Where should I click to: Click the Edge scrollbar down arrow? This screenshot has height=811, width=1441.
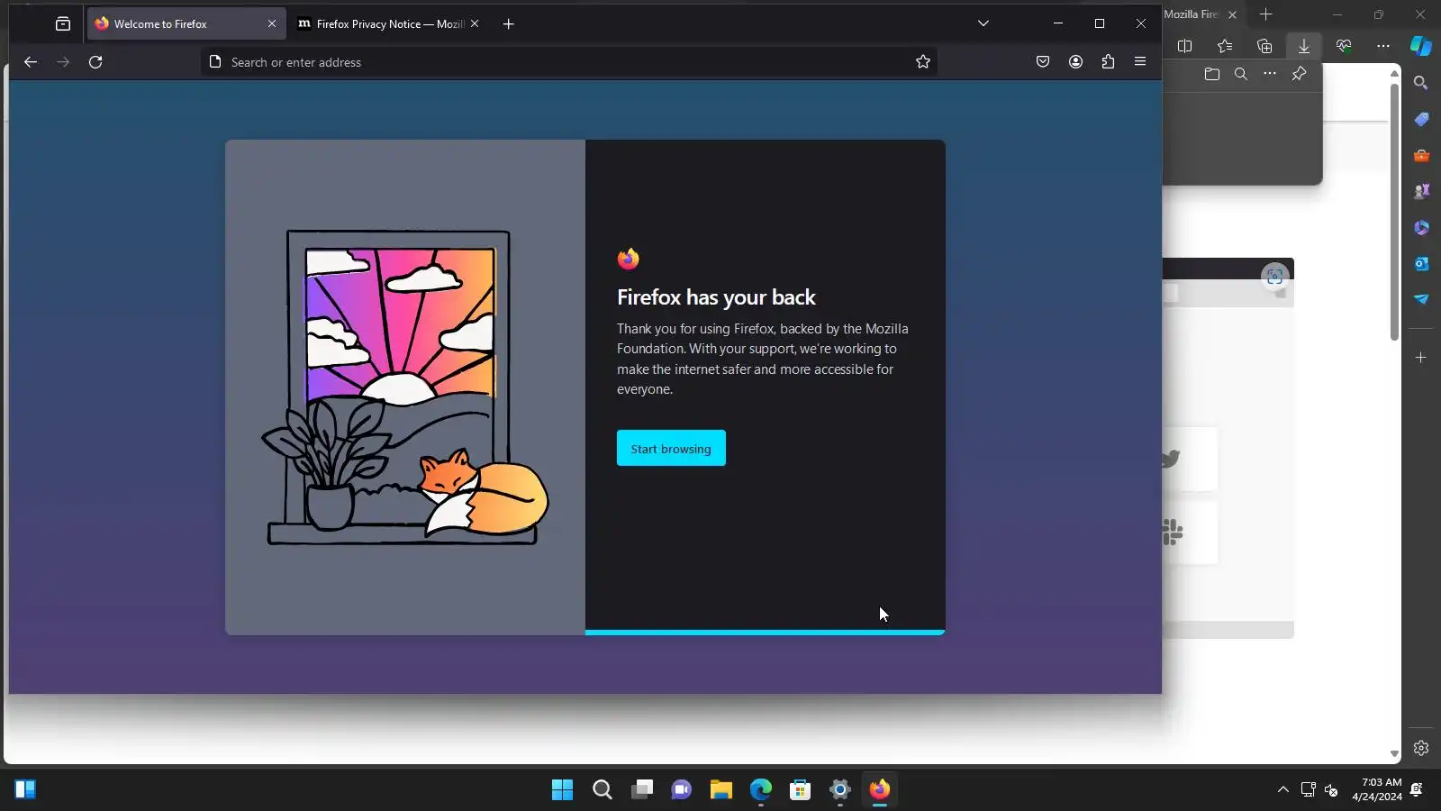[1394, 754]
